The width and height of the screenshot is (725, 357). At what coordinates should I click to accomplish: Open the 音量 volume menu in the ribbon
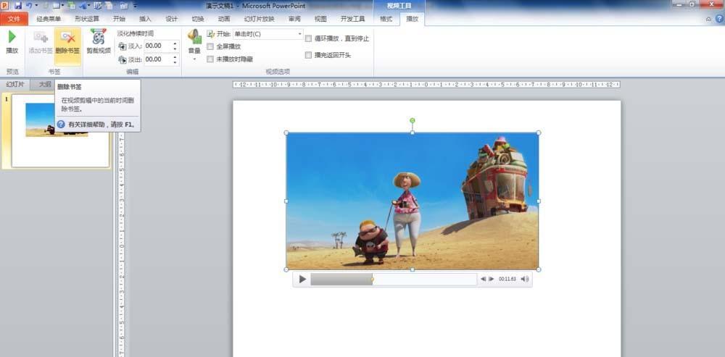(194, 45)
